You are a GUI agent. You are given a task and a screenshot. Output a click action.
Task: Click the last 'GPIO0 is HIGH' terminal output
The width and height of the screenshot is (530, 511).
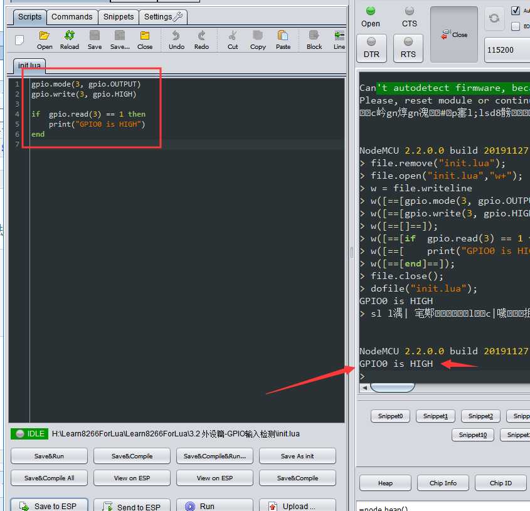point(396,364)
